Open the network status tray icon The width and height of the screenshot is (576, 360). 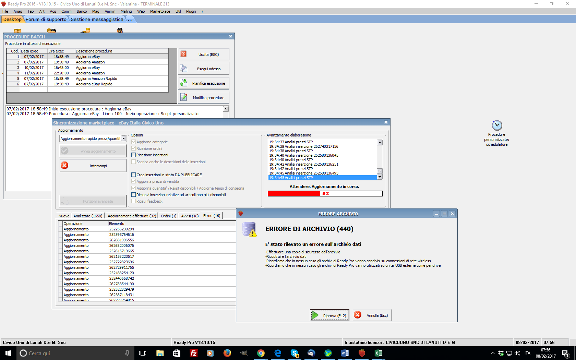(509, 353)
